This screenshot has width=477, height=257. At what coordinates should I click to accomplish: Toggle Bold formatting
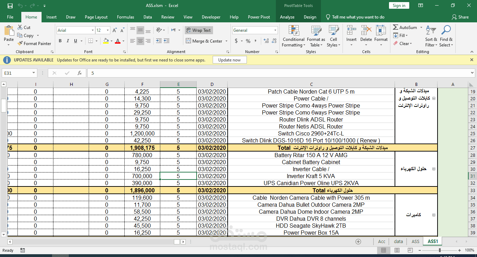click(60, 41)
